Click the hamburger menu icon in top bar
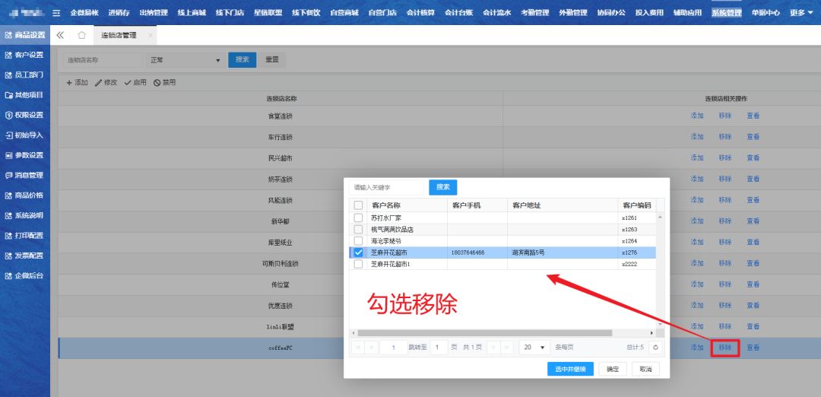Image resolution: width=821 pixels, height=397 pixels. pyautogui.click(x=56, y=13)
